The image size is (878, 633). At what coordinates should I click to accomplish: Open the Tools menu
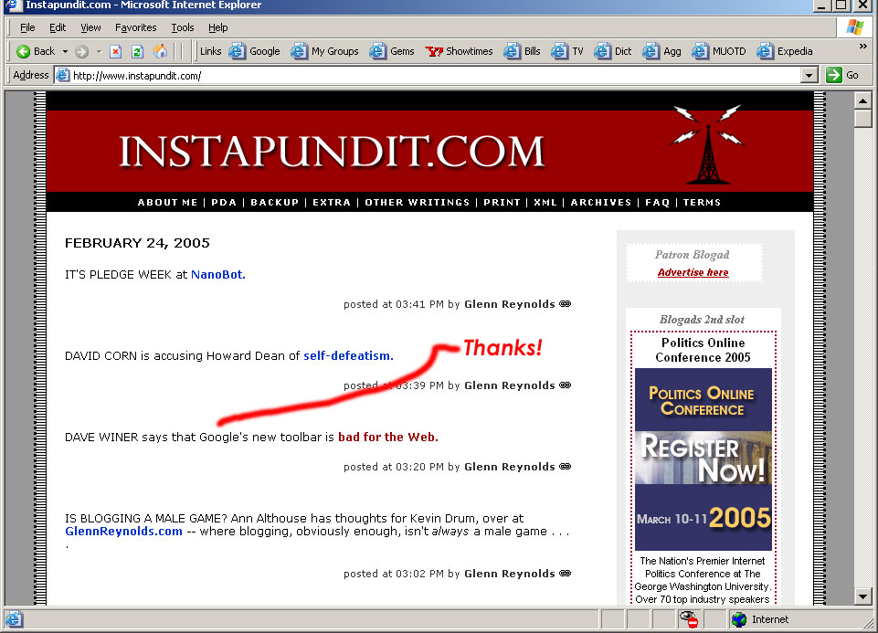(183, 28)
